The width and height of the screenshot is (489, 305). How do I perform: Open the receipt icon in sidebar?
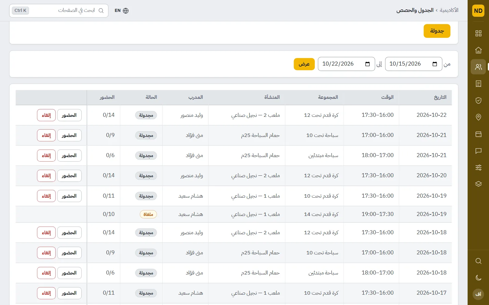pos(478,84)
